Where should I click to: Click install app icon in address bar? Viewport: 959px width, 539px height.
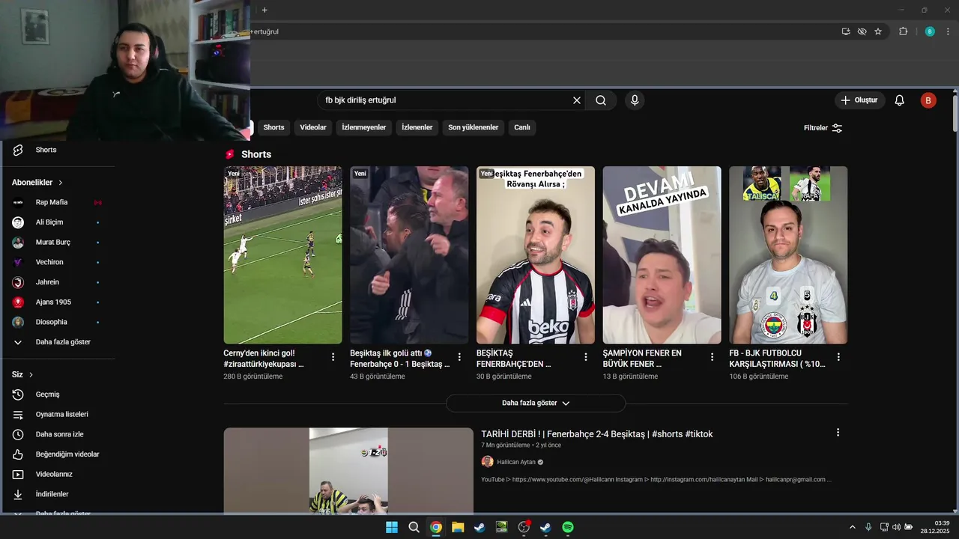coord(846,31)
